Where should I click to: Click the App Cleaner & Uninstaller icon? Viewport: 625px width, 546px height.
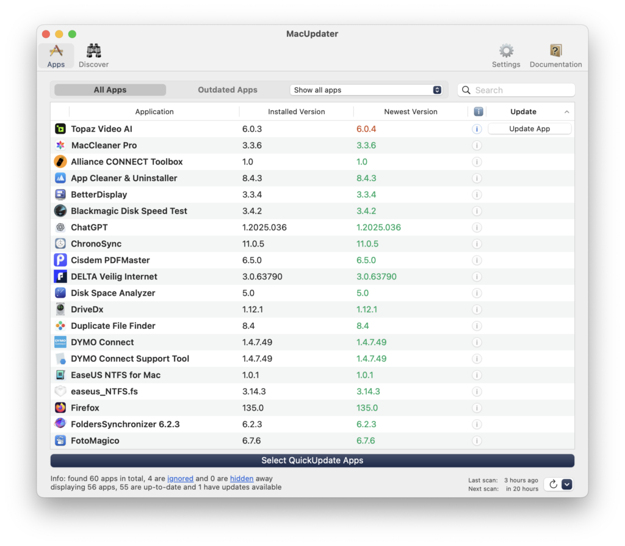point(60,178)
